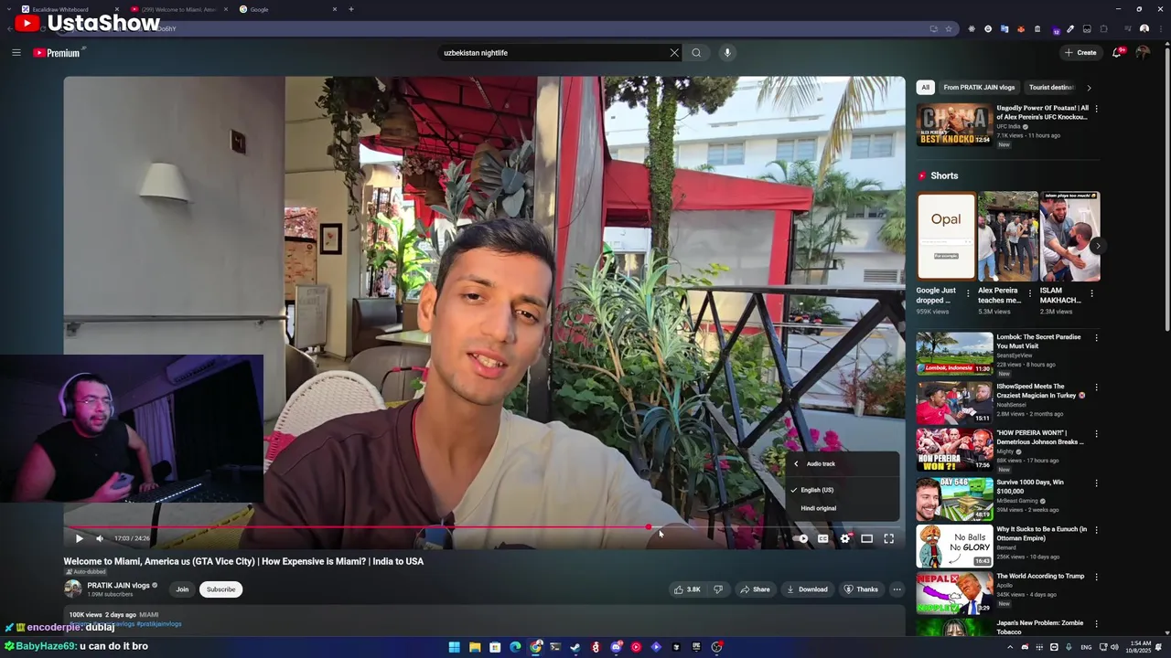
Task: Open Lombok: The Secret Paradise video
Action: 954,354
